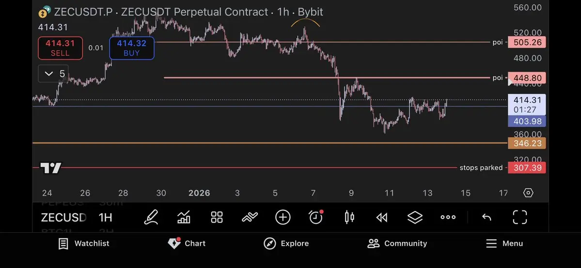581x268 pixels.
Task: Tap the plus circle add icon
Action: [283, 217]
